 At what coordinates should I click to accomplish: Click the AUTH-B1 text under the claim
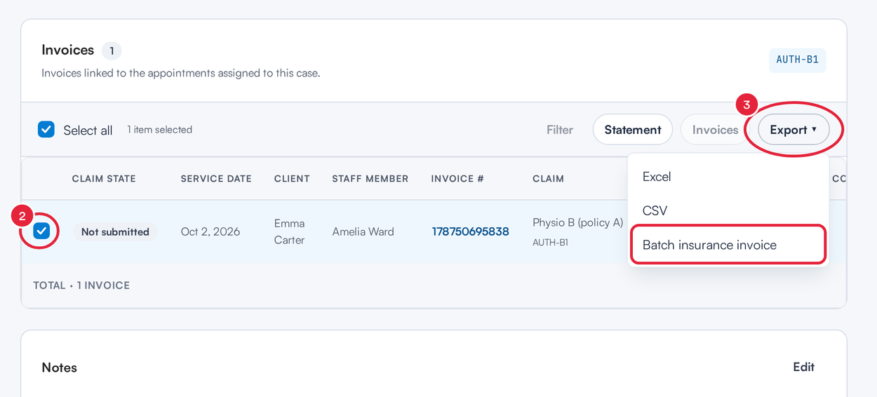pyautogui.click(x=550, y=242)
